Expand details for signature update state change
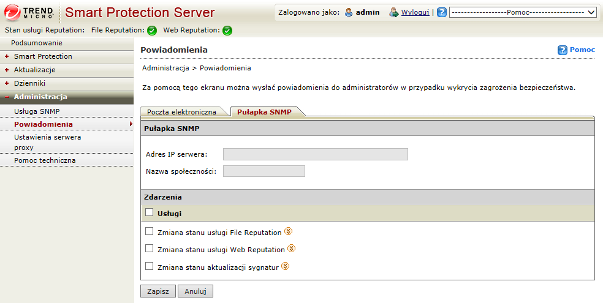603x303 pixels. (x=286, y=266)
